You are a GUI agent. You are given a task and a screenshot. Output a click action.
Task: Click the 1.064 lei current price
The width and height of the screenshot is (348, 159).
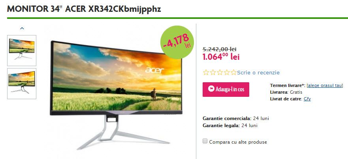pyautogui.click(x=221, y=57)
